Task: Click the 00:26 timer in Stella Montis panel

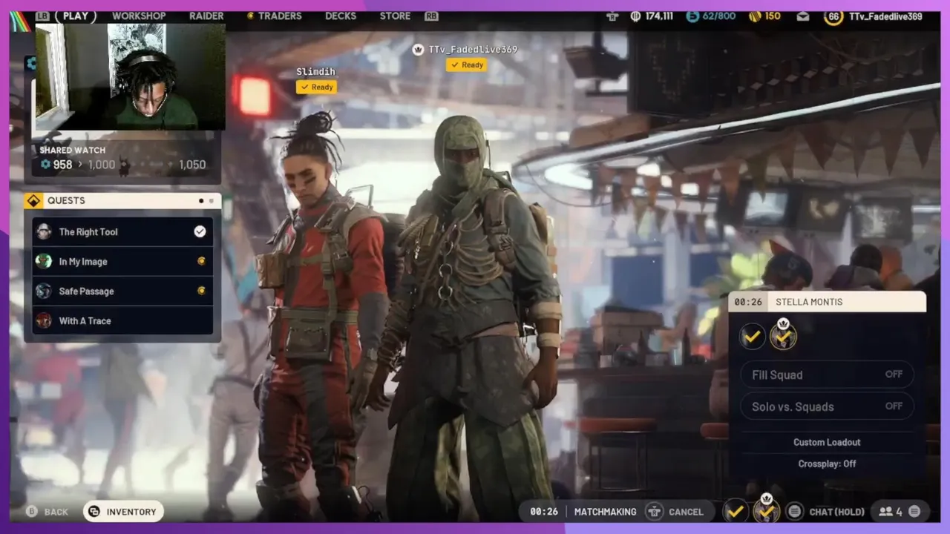Action: coord(748,302)
